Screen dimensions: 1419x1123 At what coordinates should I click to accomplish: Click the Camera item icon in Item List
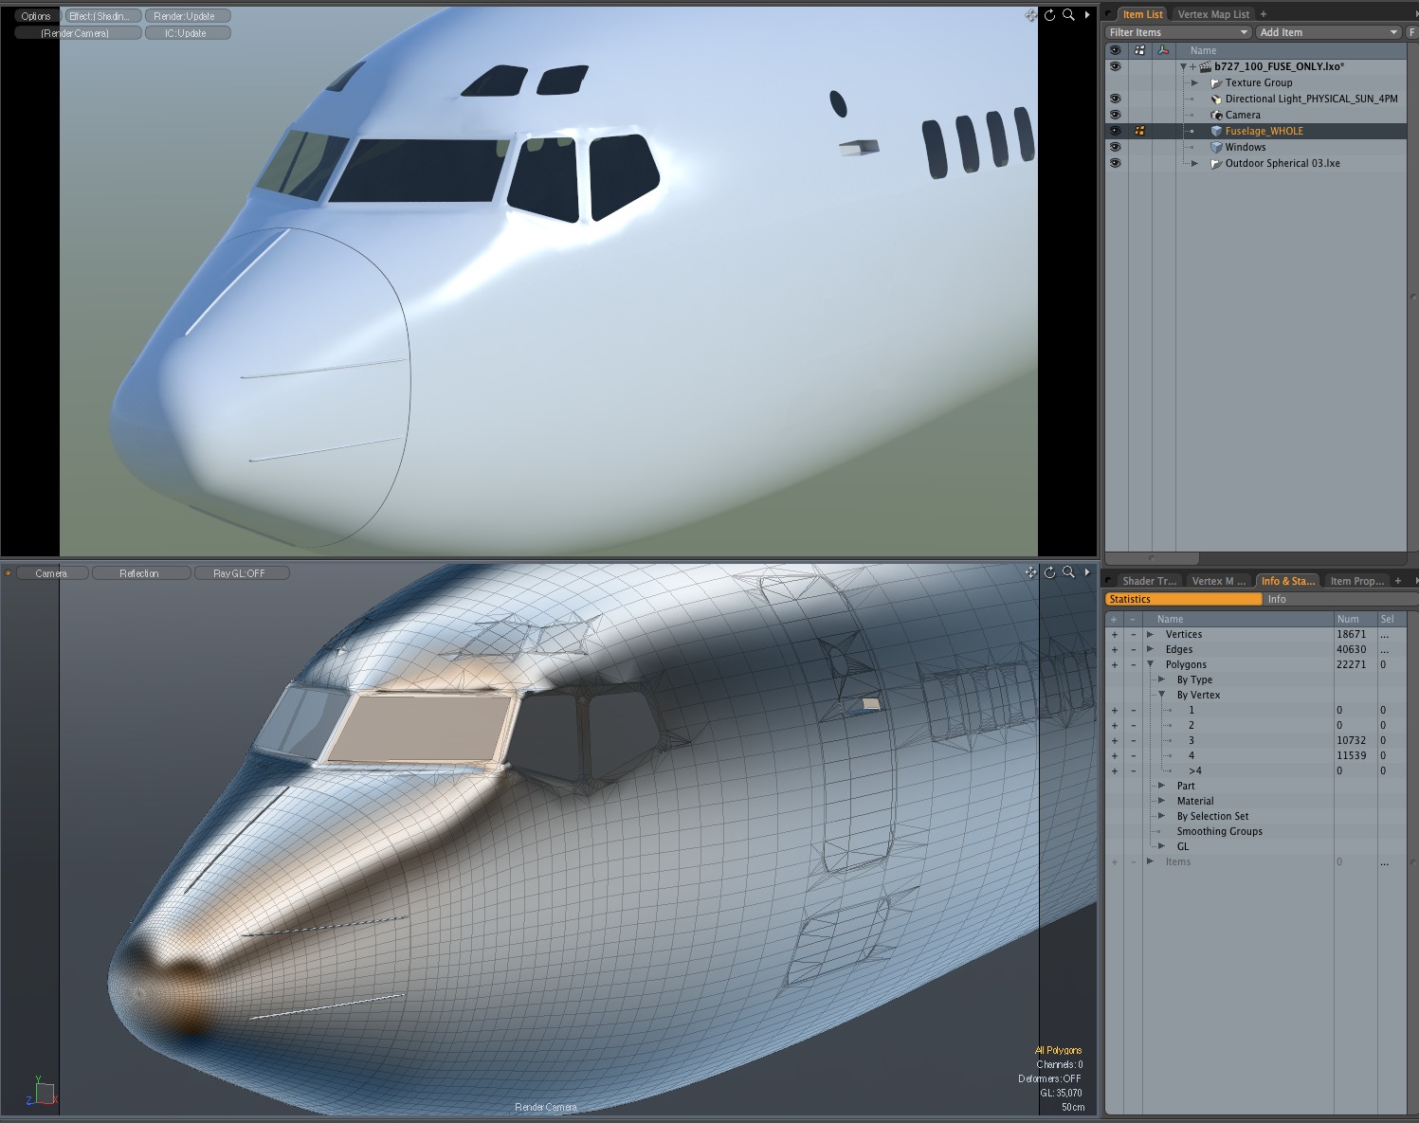[x=1217, y=116]
